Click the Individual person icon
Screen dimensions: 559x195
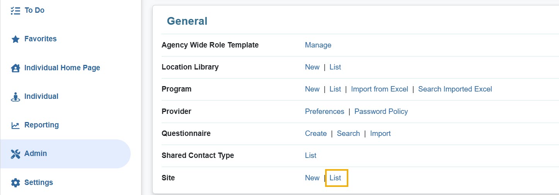point(15,97)
